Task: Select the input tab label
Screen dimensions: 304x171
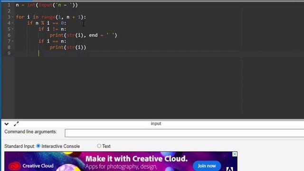Action: [156, 123]
